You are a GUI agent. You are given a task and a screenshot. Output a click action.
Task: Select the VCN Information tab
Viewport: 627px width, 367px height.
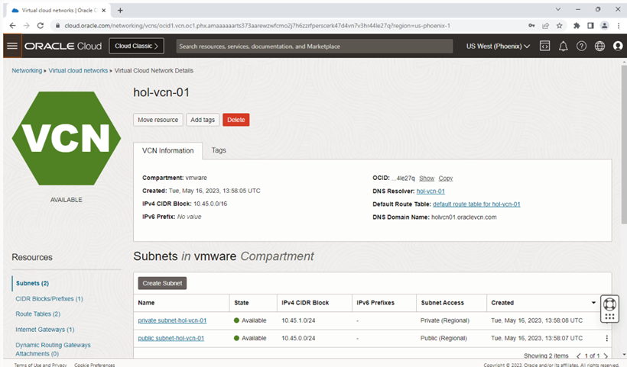(168, 151)
